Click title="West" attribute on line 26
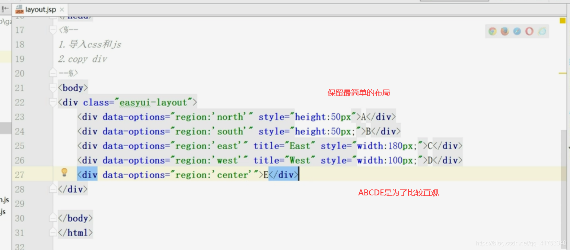 coord(284,160)
